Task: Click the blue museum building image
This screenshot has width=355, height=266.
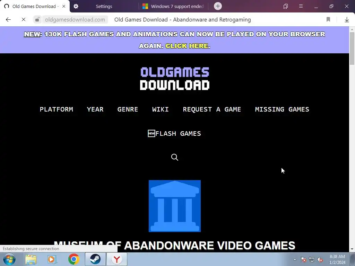Action: [175, 206]
